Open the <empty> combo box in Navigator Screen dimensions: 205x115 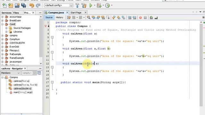coord(29,73)
